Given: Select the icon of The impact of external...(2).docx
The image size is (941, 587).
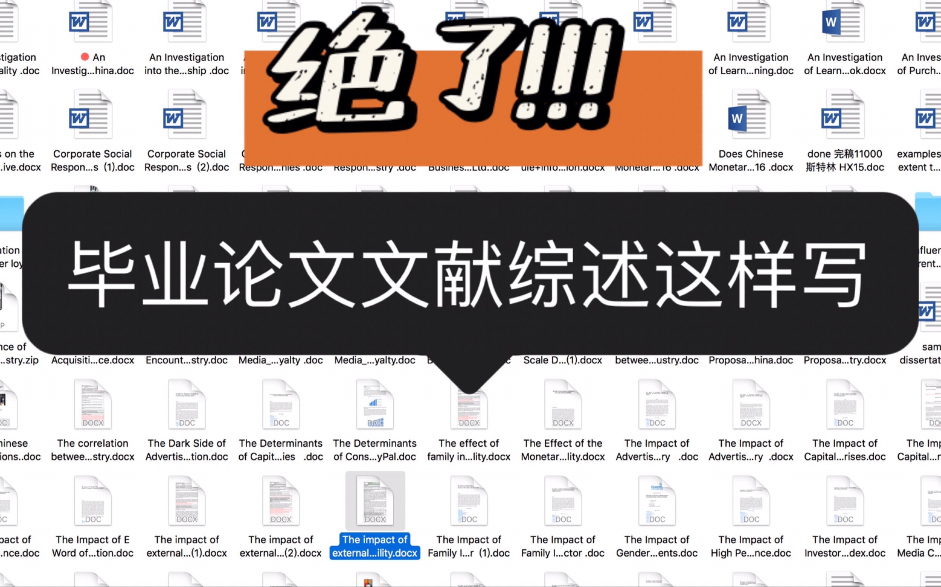Looking at the screenshot, I should tap(281, 501).
